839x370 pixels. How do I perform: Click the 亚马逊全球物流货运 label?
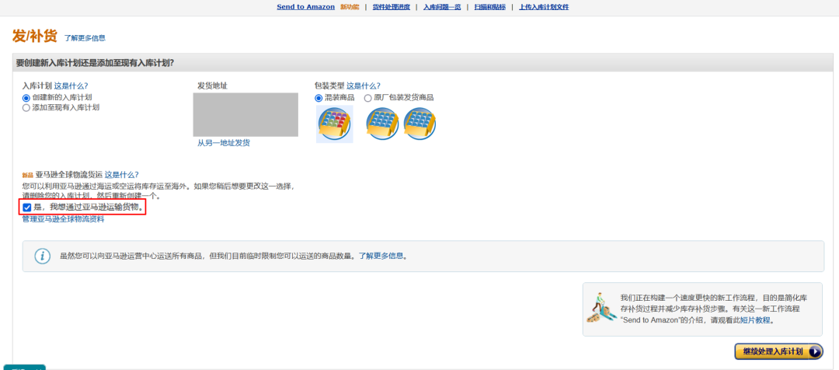[69, 175]
